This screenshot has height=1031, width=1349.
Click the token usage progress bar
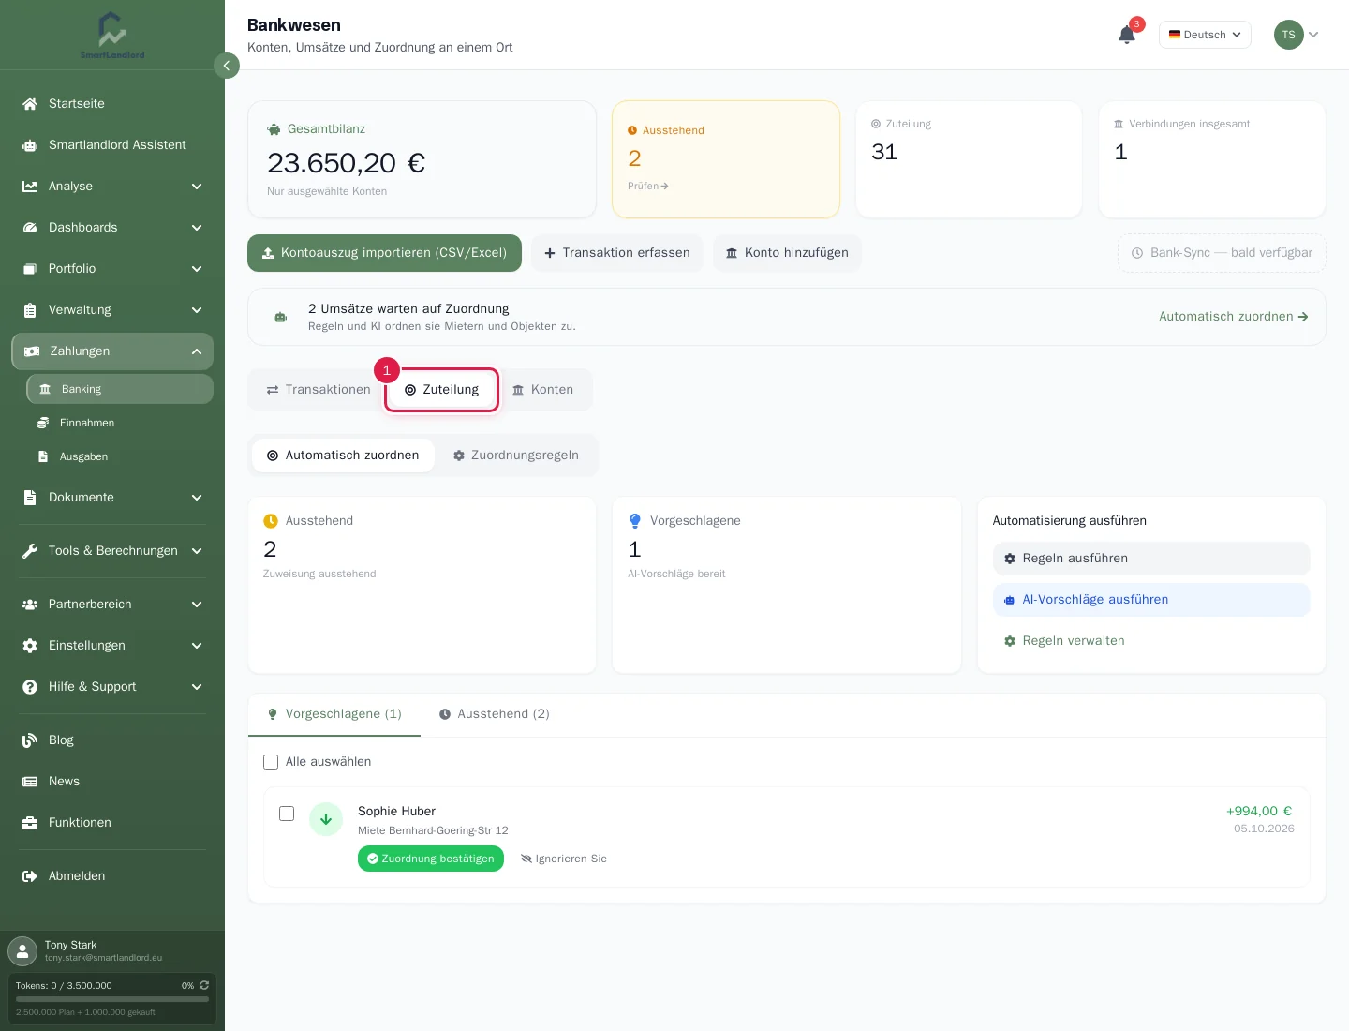(112, 999)
